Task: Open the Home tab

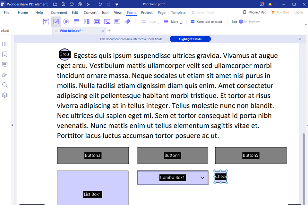Action: point(23,12)
